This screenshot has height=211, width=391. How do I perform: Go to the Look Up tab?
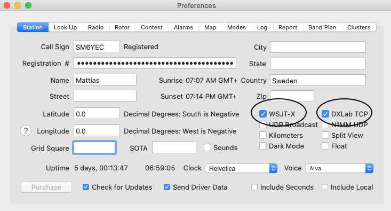65,27
